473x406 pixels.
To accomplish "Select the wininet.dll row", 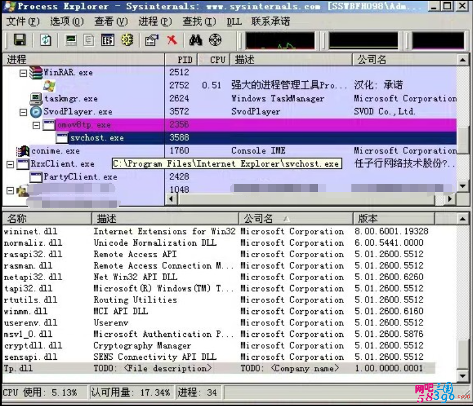I will [219, 231].
